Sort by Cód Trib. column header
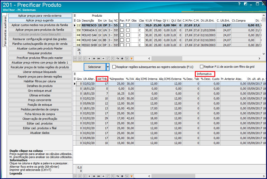 [102, 79]
